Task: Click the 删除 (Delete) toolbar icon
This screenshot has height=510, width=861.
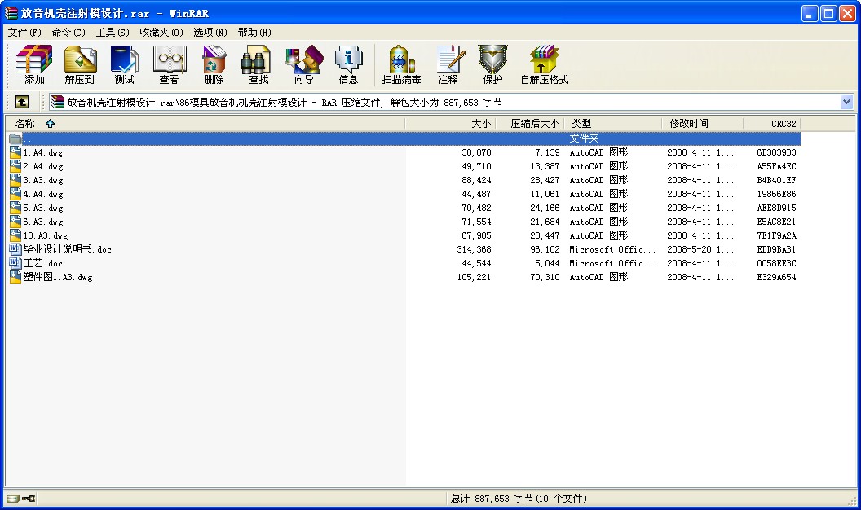Action: pos(212,64)
